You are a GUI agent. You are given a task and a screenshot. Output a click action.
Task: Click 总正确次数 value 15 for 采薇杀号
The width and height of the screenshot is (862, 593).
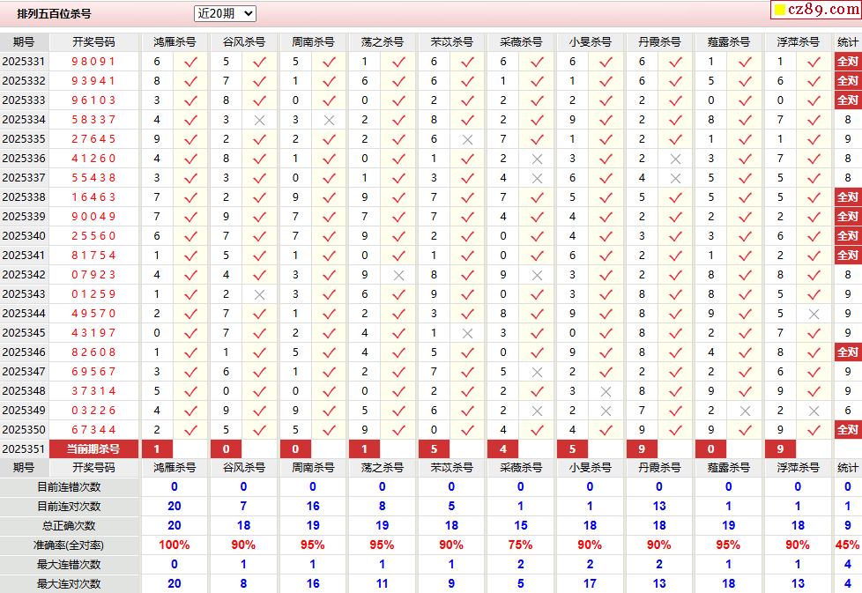[x=520, y=526]
